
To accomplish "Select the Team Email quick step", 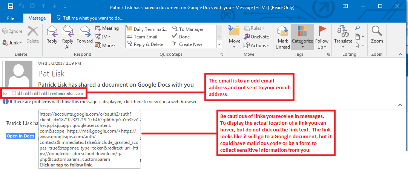I will point(145,37).
